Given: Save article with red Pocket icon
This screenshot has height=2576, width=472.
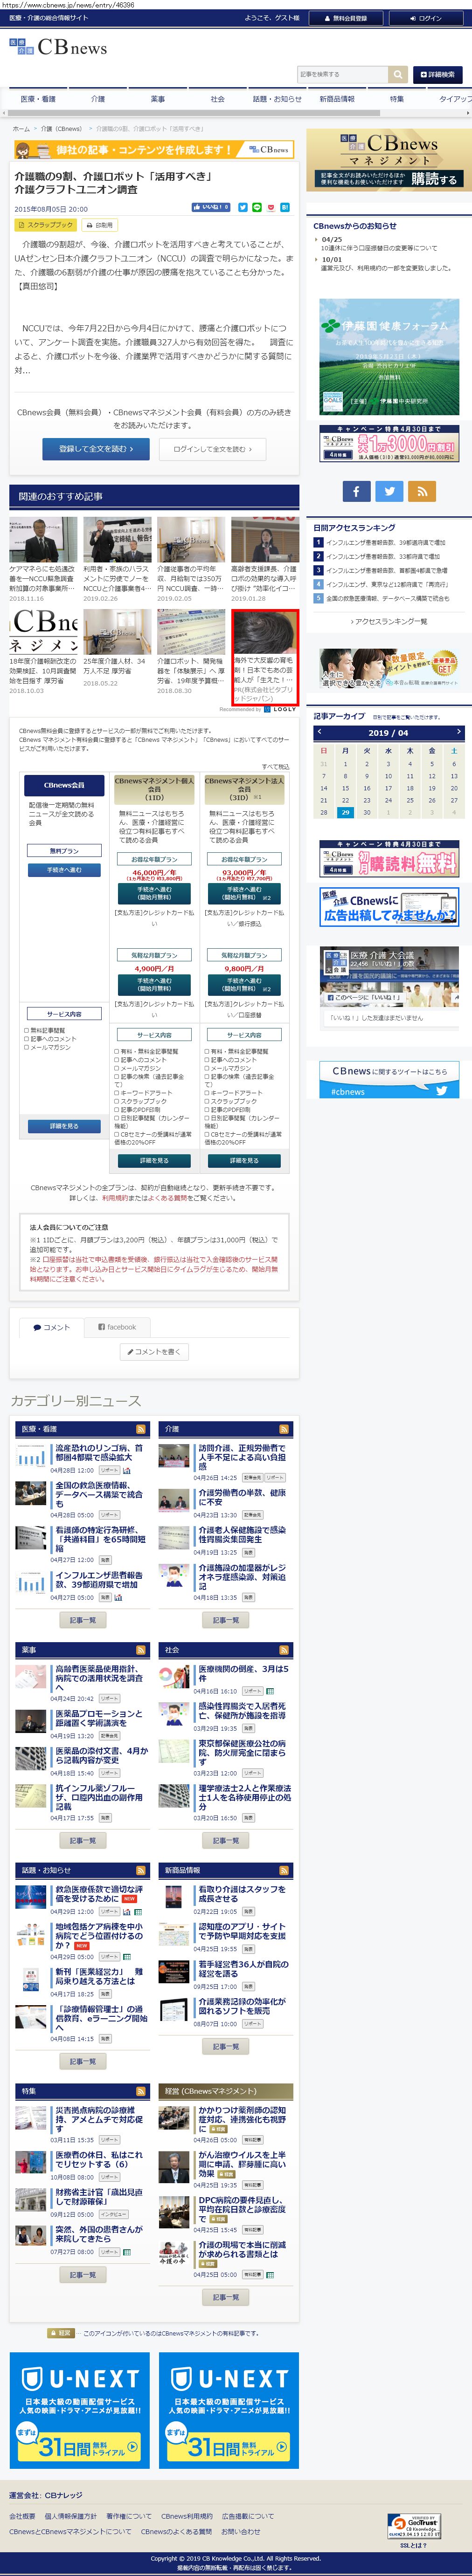Looking at the screenshot, I should coord(271,207).
